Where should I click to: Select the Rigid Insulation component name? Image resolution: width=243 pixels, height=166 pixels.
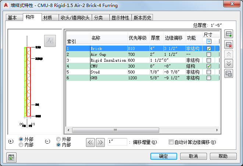point(108,60)
